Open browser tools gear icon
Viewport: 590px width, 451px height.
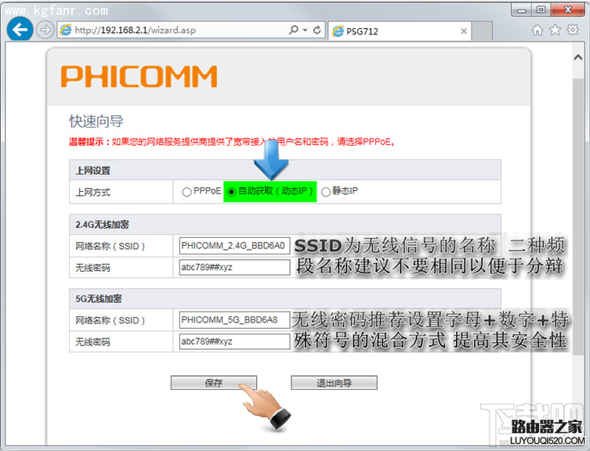pos(573,30)
